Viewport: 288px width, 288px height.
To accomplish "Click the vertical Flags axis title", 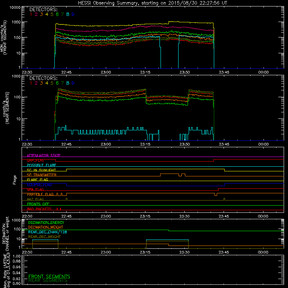I will pos(14,180).
